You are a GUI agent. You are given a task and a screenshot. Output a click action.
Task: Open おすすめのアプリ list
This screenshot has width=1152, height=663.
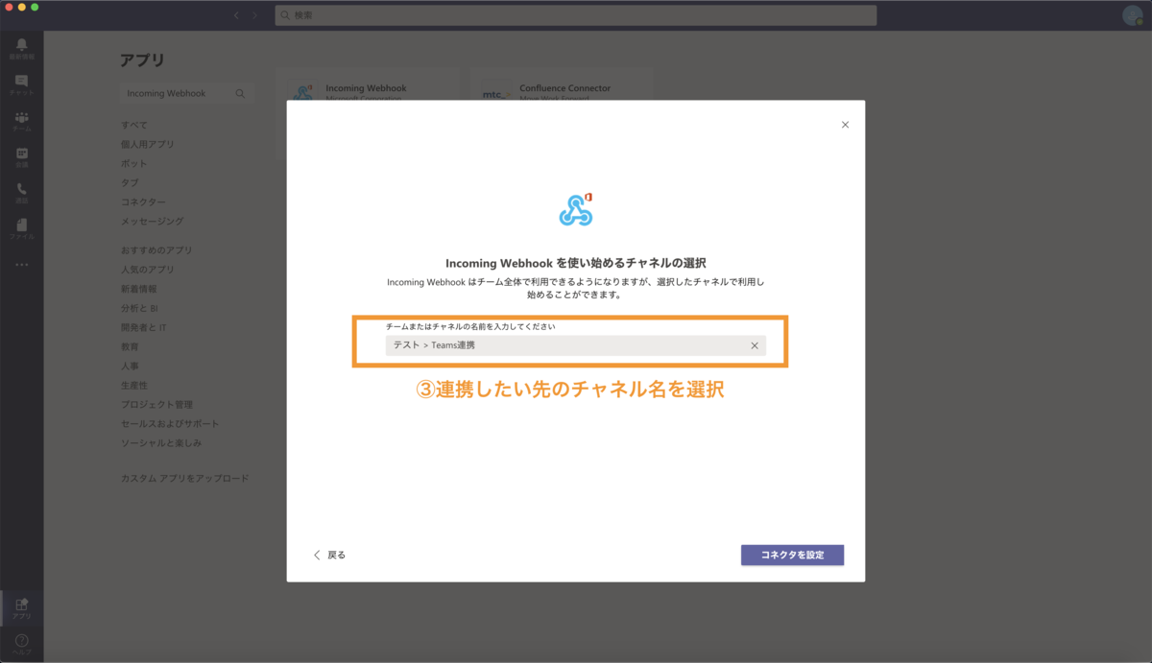coord(156,250)
